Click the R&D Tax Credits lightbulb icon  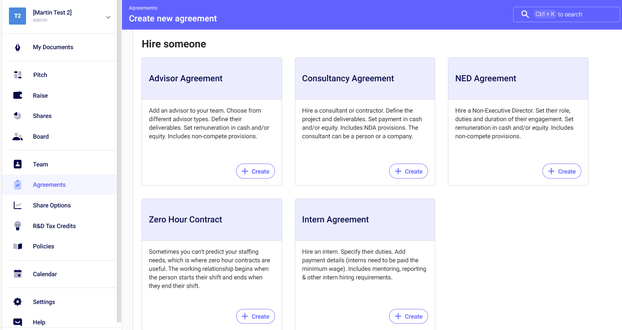[x=17, y=226]
